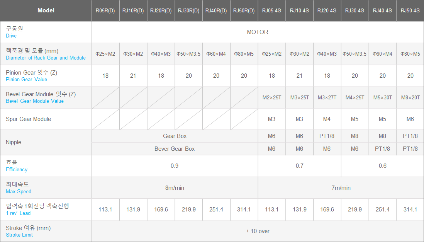
Task: Click the Gear Box nipple cell
Action: [175, 136]
